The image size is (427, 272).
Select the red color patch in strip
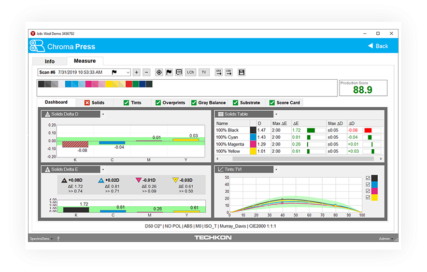[129, 84]
